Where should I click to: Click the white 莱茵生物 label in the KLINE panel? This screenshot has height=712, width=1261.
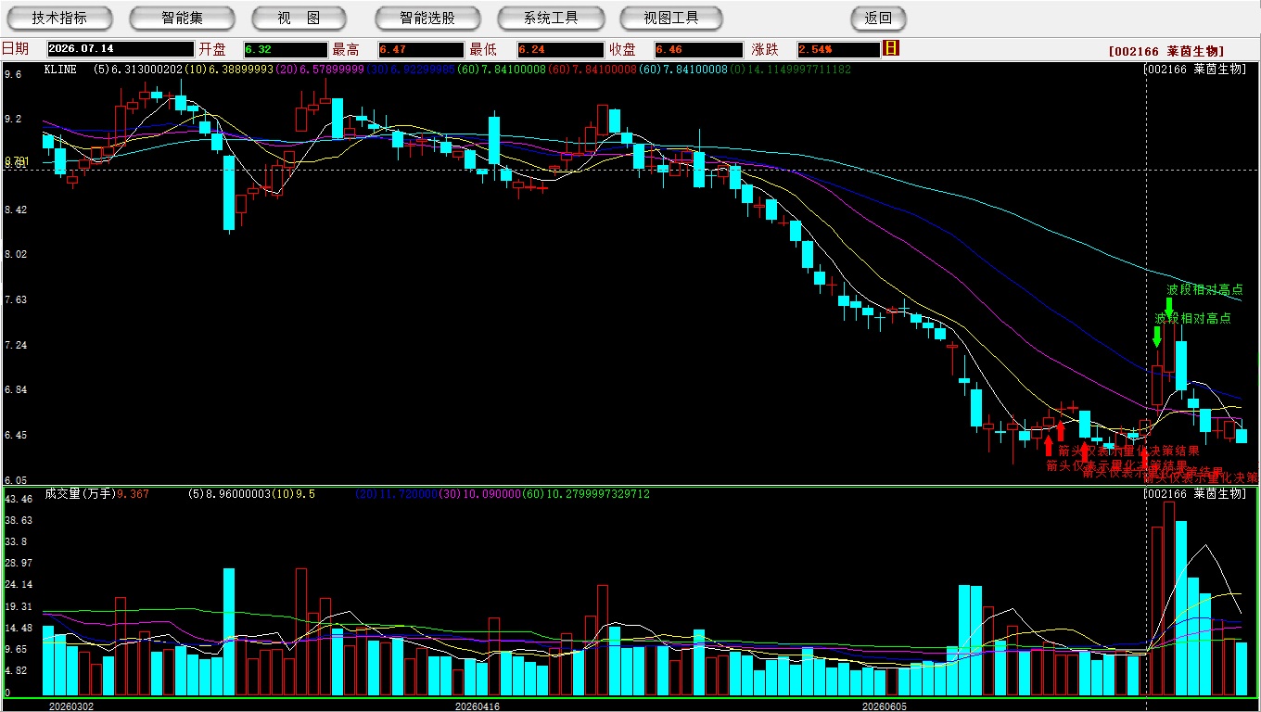tap(1218, 70)
